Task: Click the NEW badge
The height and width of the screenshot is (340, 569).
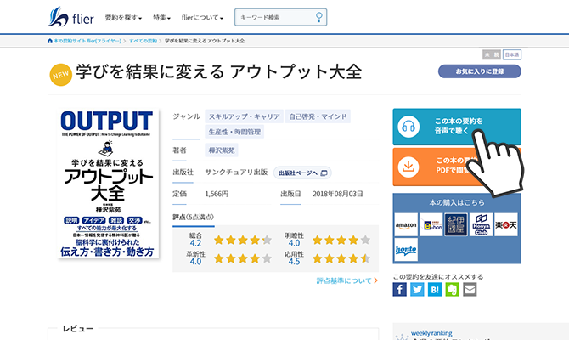Action: point(60,75)
